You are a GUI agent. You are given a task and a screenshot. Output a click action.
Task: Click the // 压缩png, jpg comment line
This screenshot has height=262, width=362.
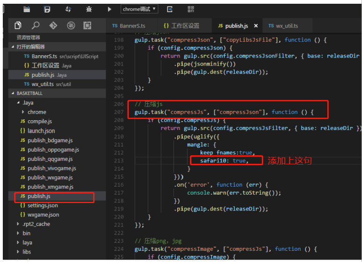(158, 241)
